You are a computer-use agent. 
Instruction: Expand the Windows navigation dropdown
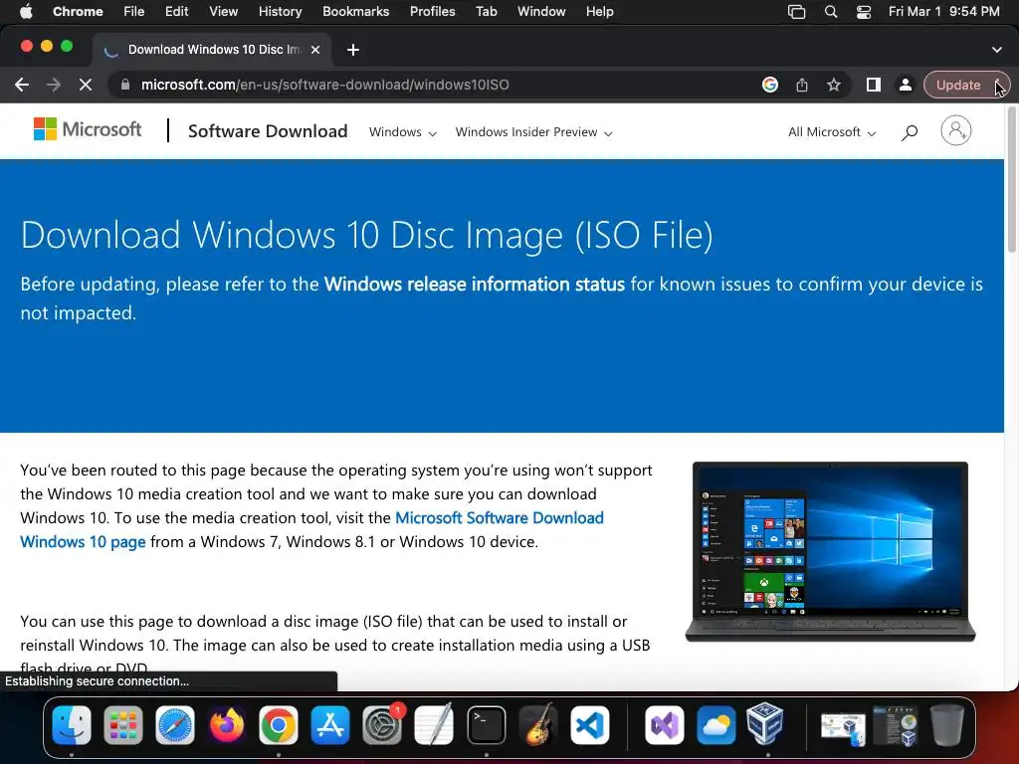(x=402, y=132)
